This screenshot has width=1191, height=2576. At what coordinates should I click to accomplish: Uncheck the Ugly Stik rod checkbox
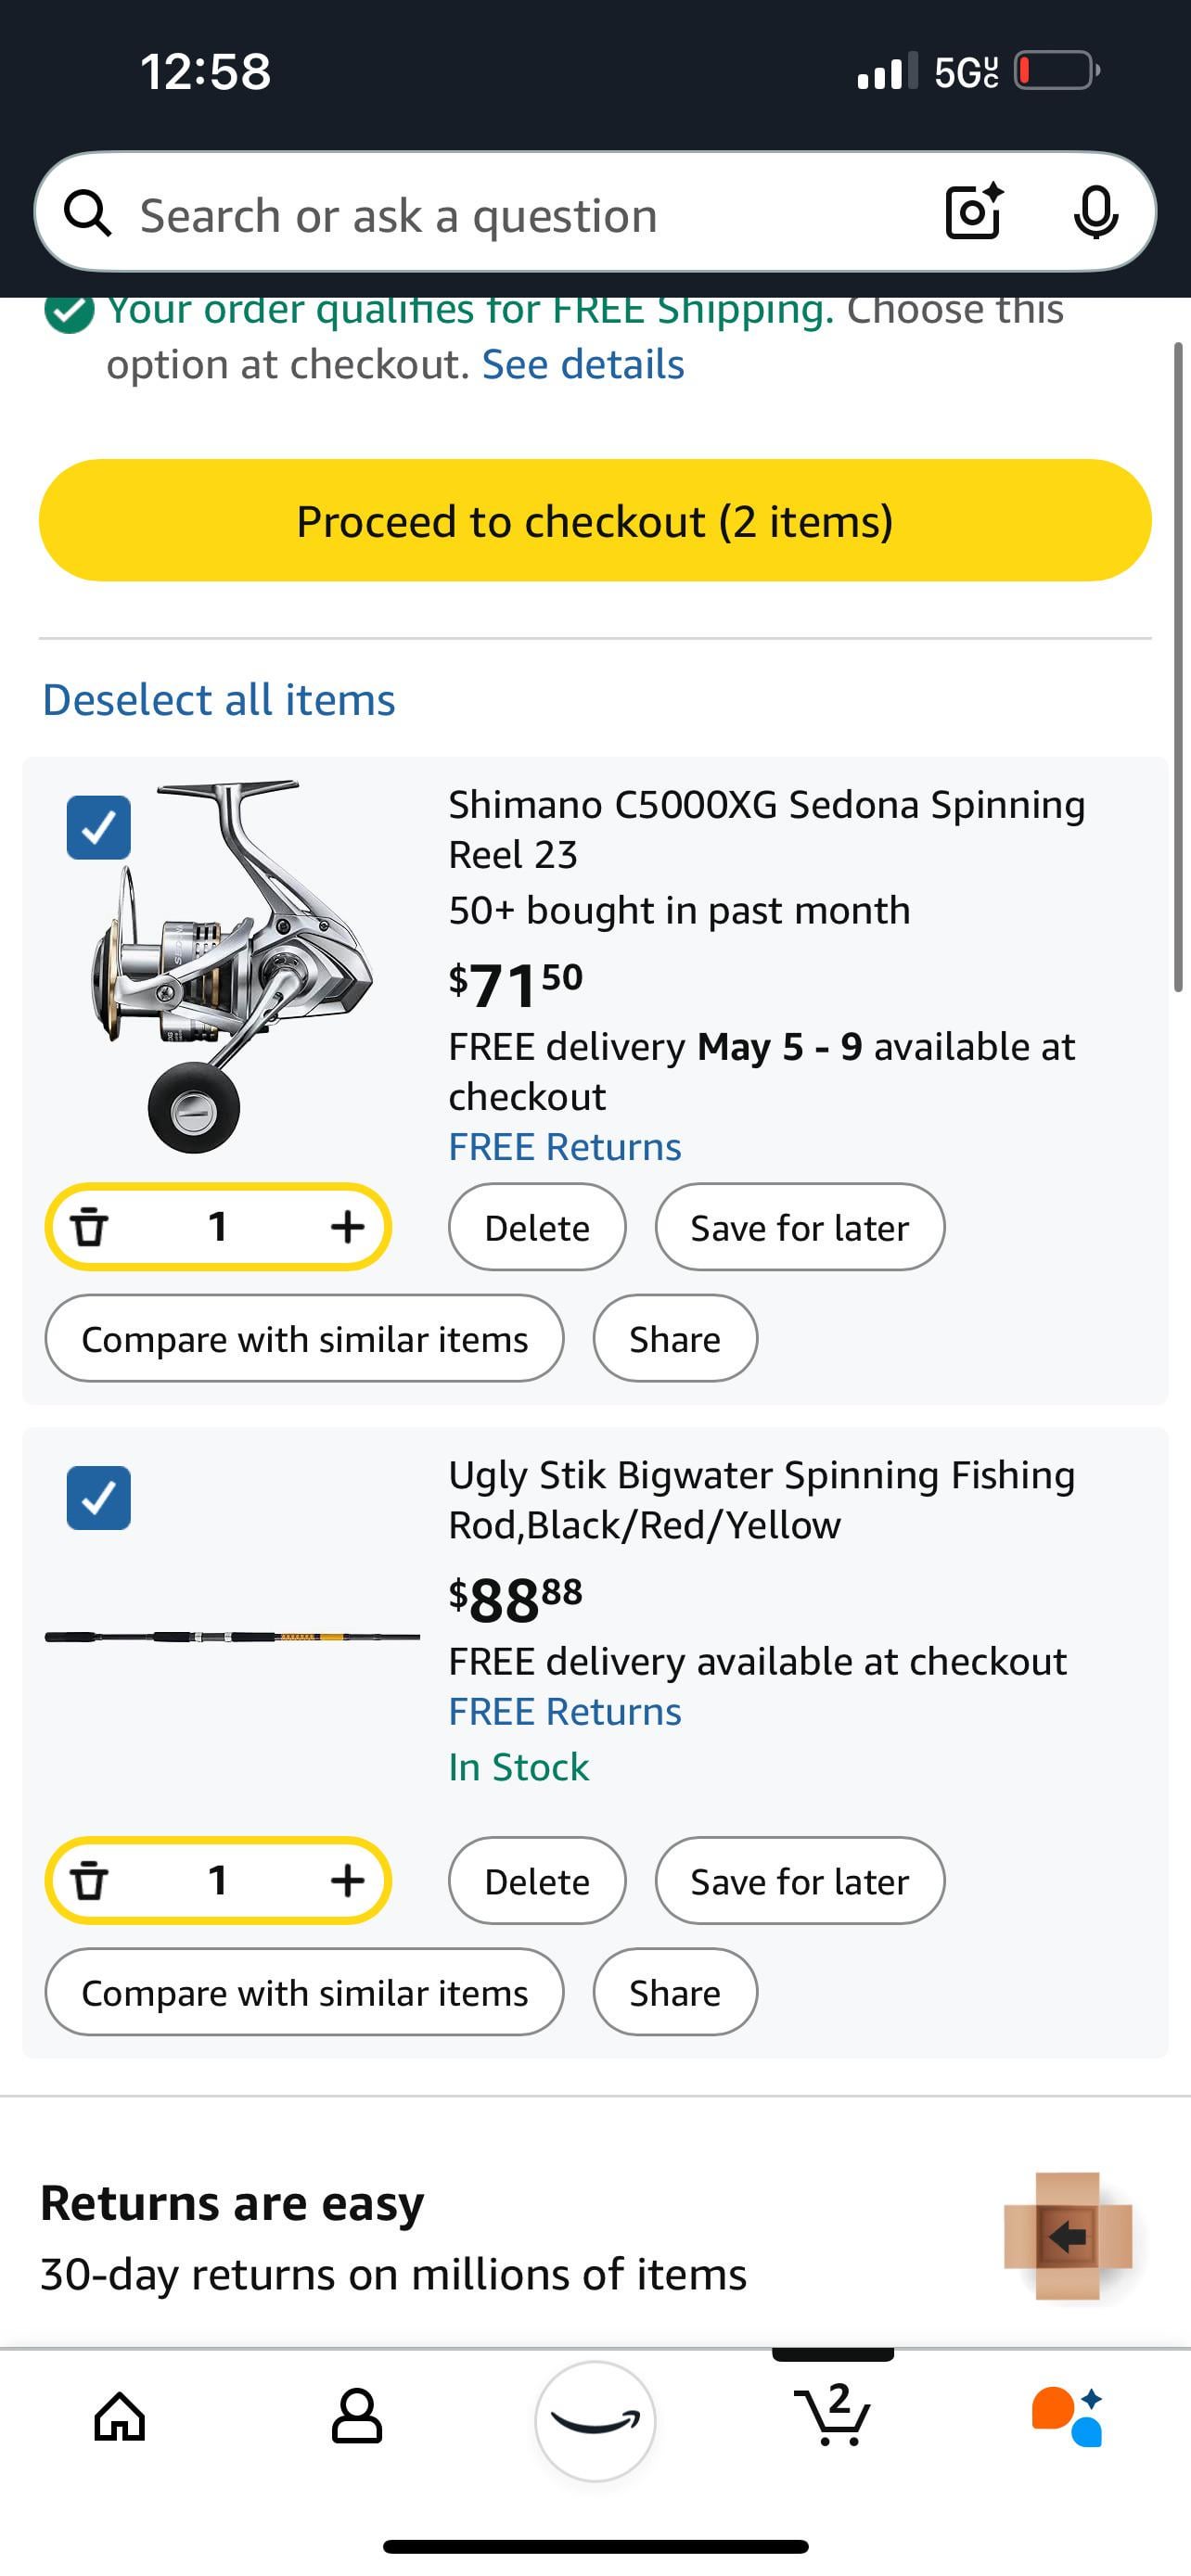click(x=98, y=1497)
